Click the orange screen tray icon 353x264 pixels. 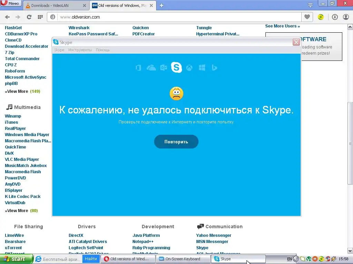[x=315, y=259]
